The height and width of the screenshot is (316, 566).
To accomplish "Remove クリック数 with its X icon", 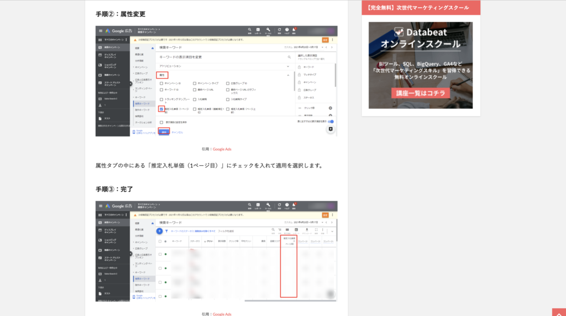I will 331,108.
